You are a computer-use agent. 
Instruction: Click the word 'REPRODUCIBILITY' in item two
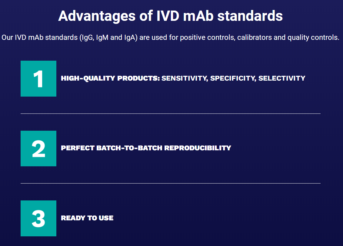[198, 148]
